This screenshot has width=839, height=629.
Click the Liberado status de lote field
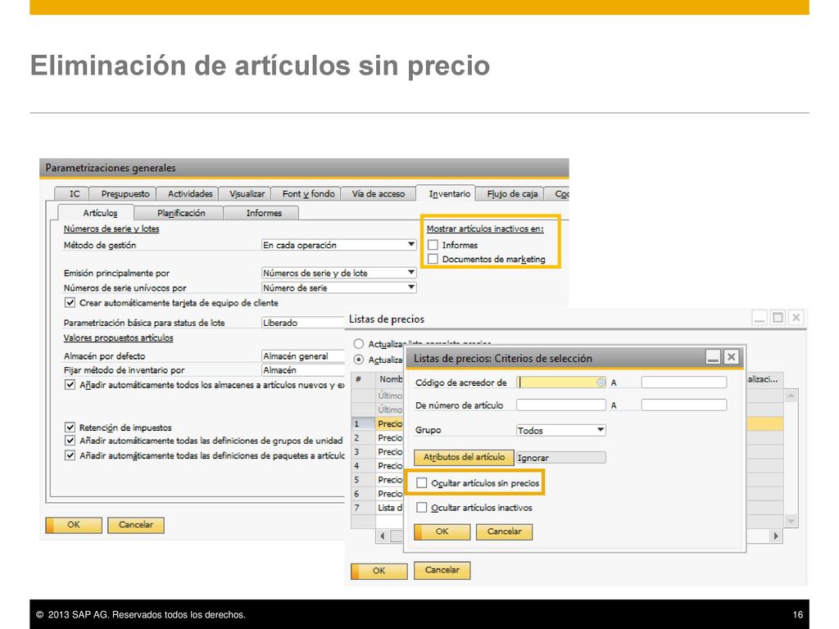pyautogui.click(x=303, y=323)
